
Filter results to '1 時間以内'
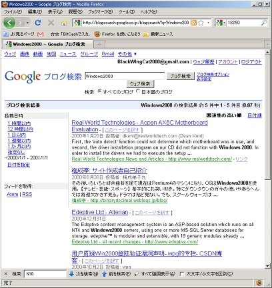click(19, 123)
